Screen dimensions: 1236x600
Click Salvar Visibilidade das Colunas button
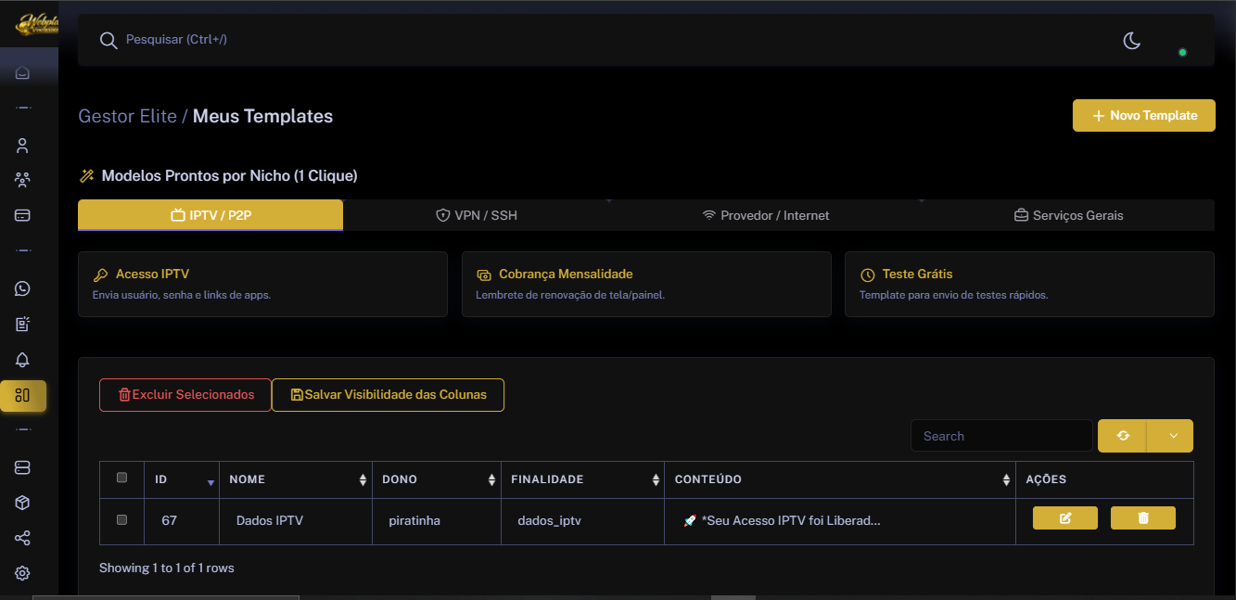coord(388,395)
